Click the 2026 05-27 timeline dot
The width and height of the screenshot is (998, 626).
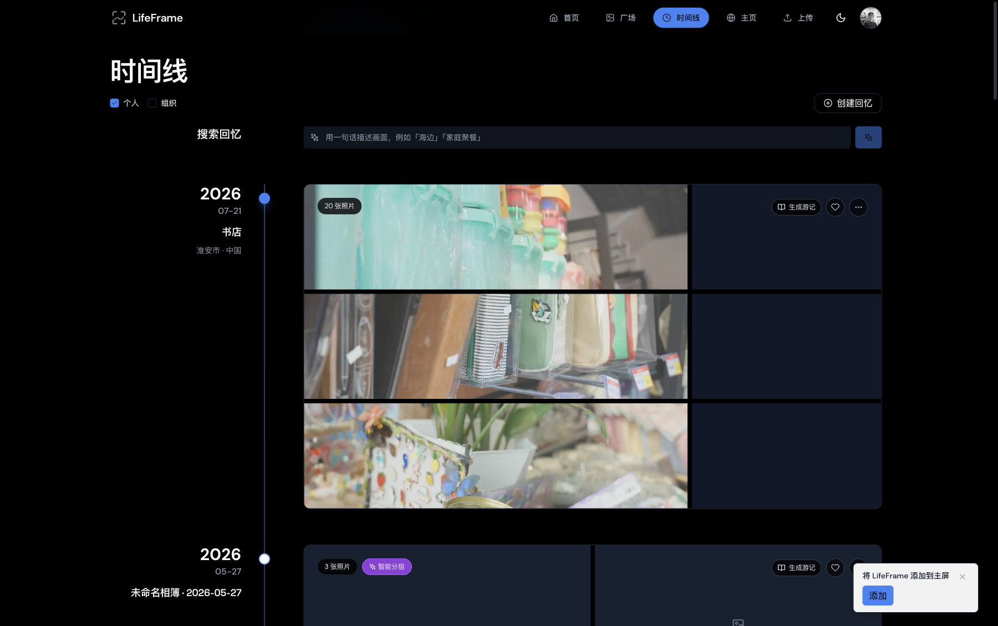tap(264, 559)
